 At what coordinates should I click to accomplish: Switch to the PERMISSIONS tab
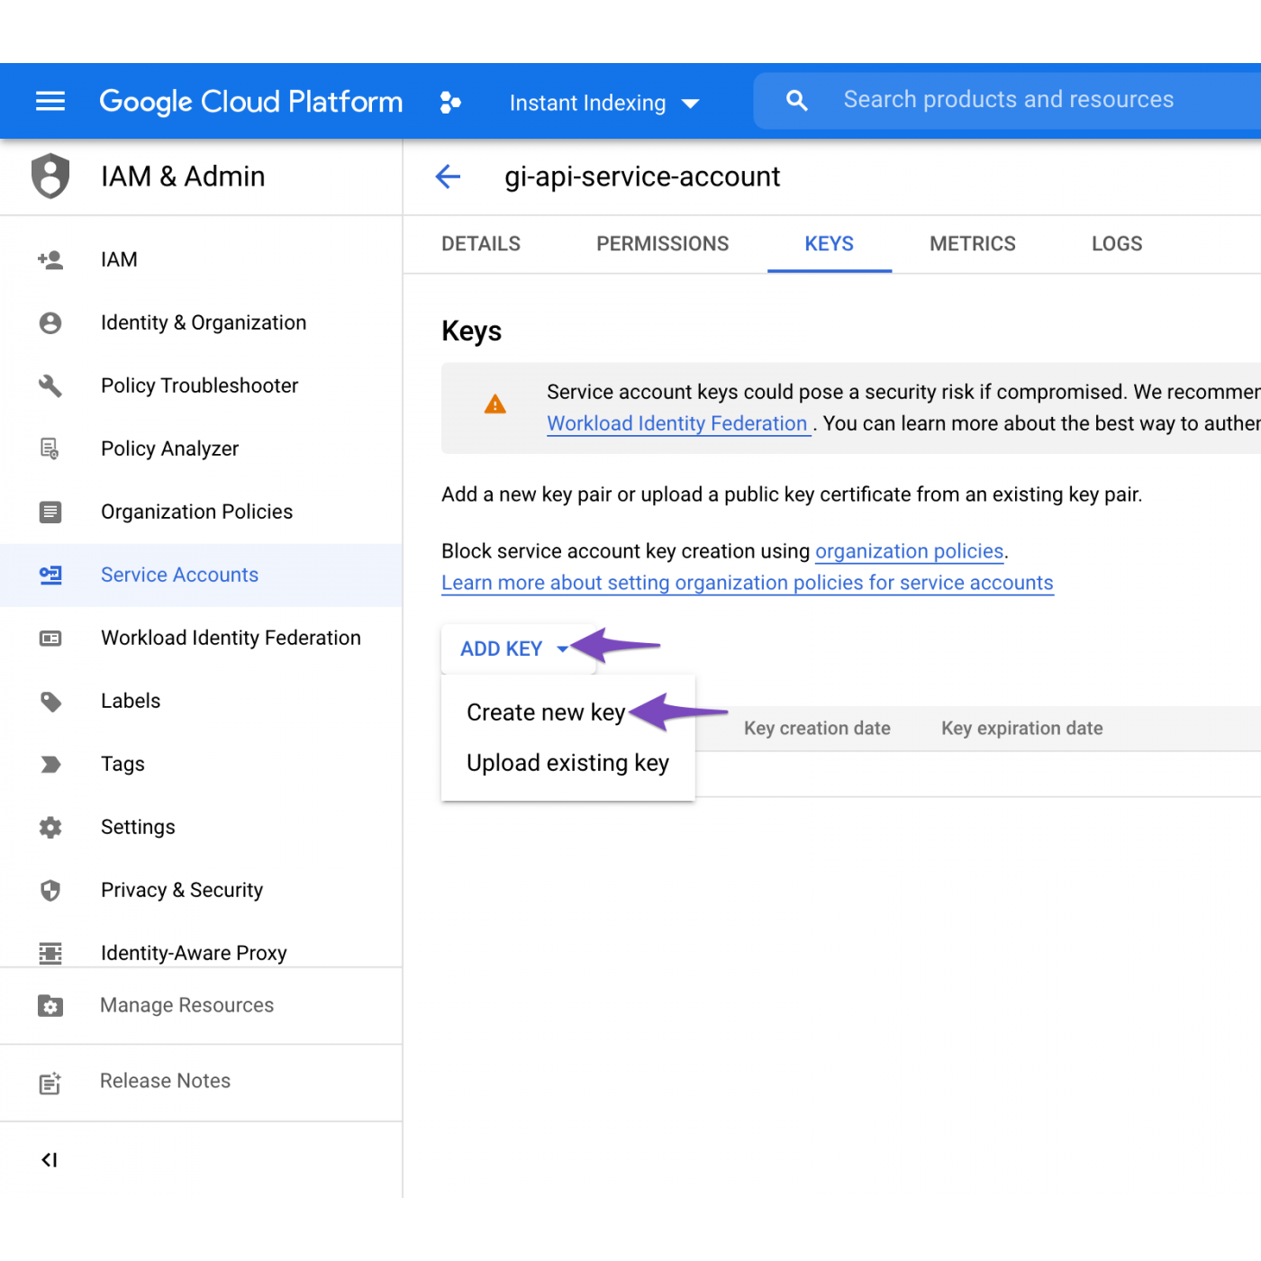click(x=662, y=244)
